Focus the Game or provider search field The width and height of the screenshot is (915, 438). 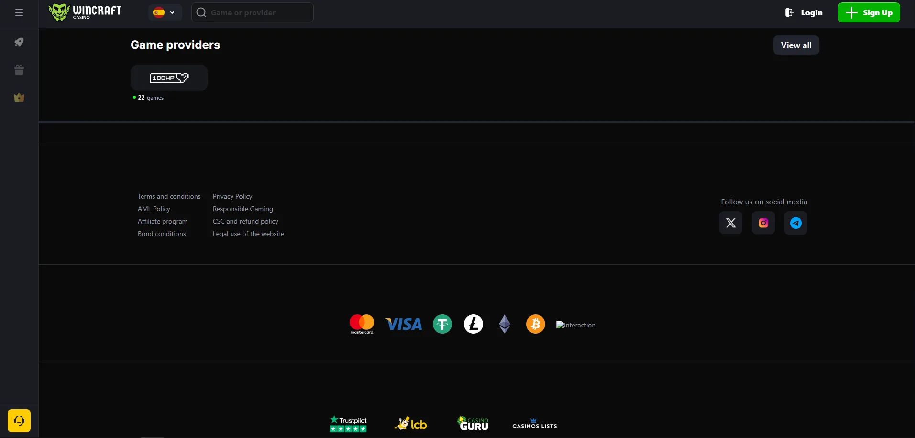point(253,12)
